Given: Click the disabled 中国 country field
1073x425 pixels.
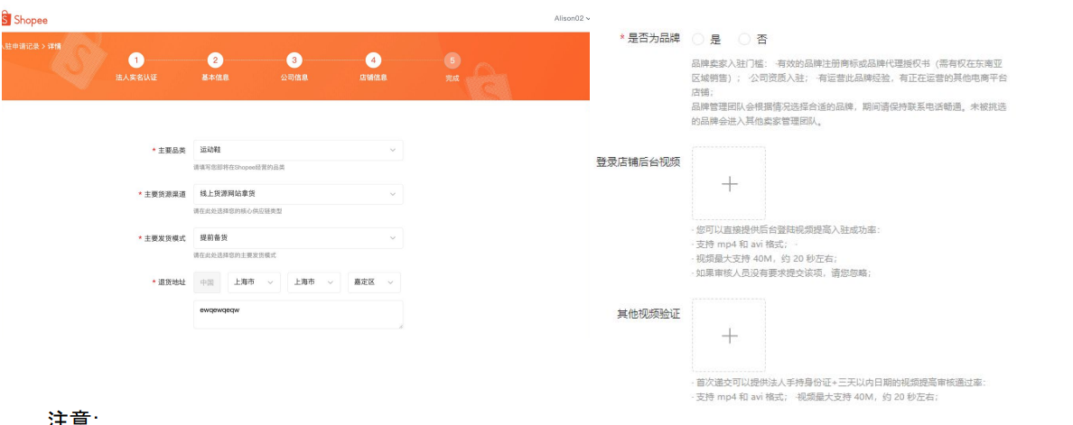Looking at the screenshot, I should point(208,282).
